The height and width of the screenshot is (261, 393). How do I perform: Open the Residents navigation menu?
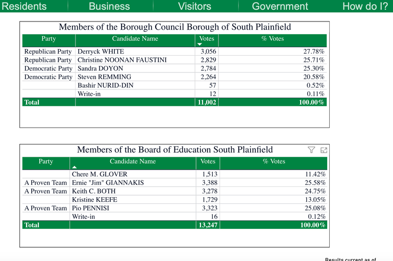[x=24, y=6]
